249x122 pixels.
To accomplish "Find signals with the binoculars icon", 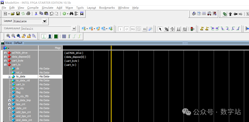I will pos(72,14).
